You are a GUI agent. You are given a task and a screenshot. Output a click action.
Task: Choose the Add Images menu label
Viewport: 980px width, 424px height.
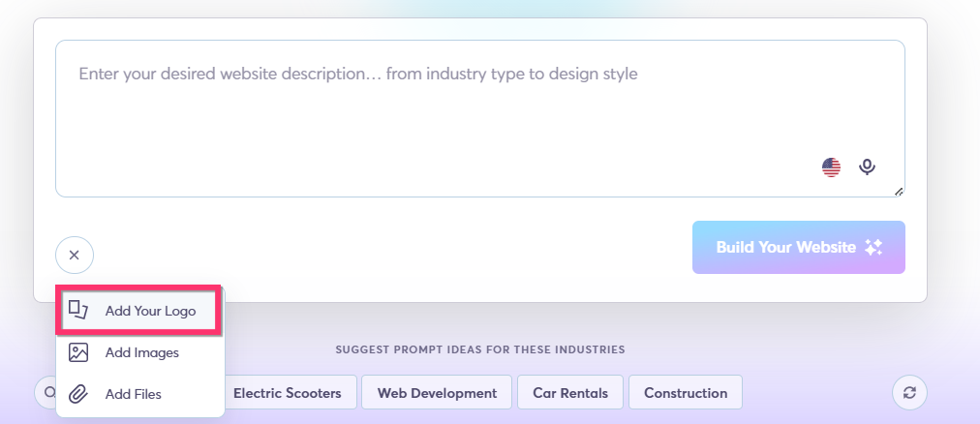tap(142, 352)
